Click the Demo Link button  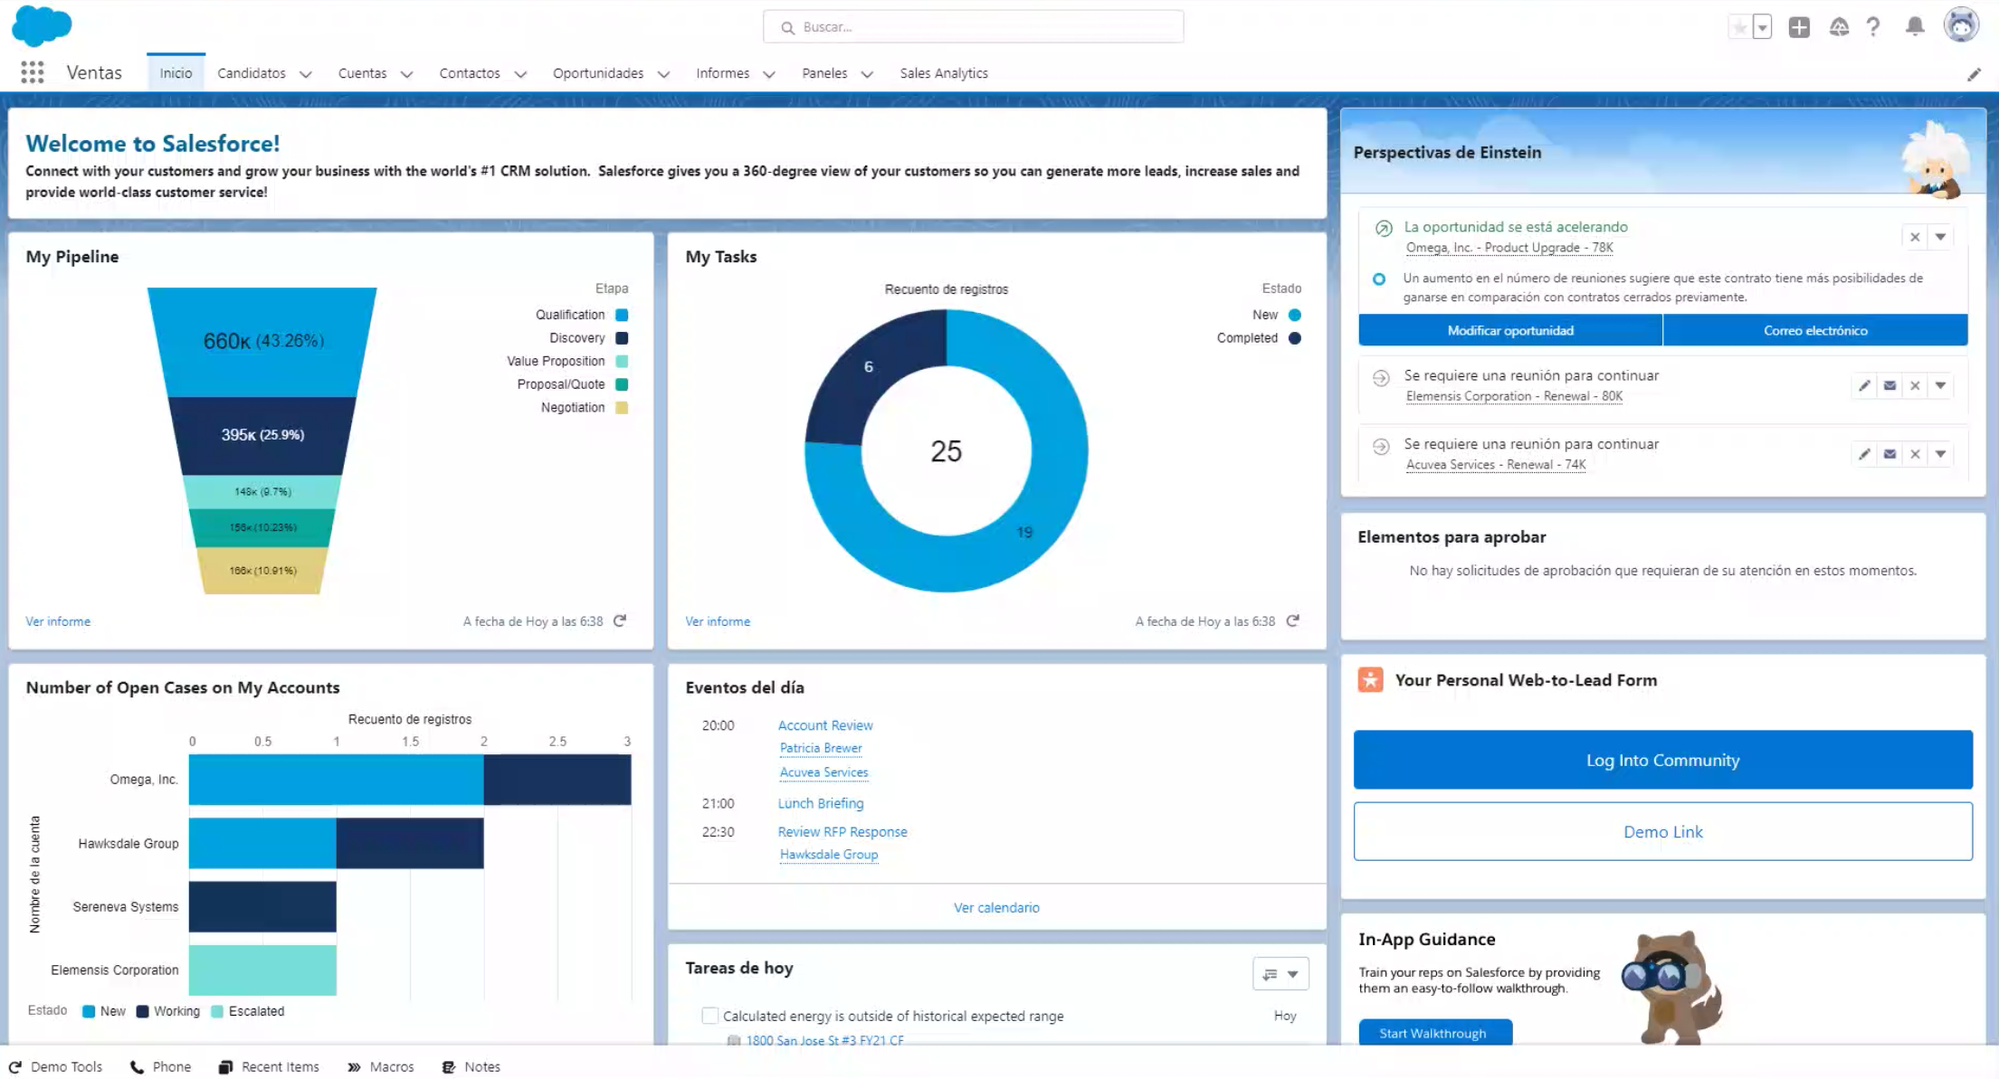coord(1663,832)
